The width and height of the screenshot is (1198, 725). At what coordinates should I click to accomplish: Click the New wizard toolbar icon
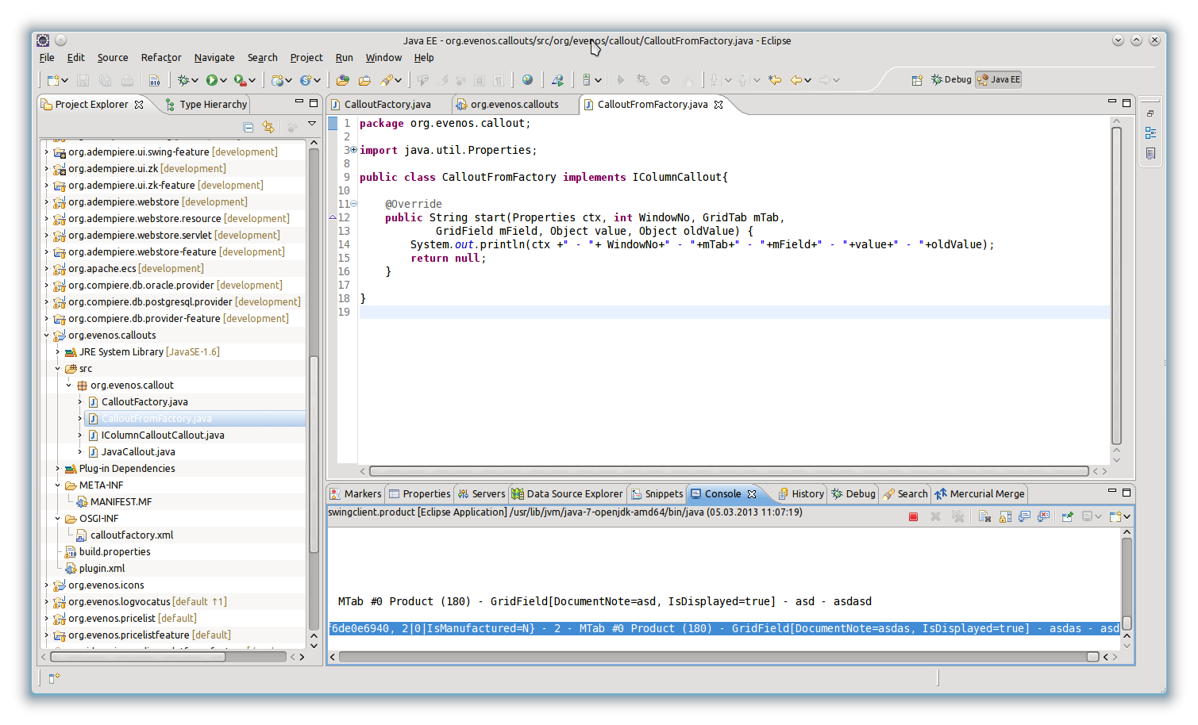point(52,80)
